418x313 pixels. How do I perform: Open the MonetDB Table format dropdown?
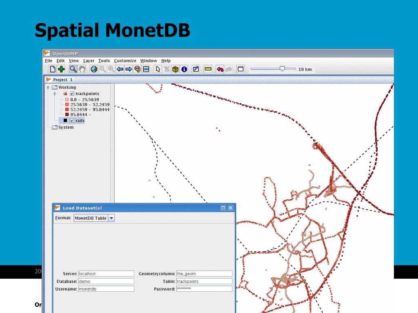click(112, 218)
